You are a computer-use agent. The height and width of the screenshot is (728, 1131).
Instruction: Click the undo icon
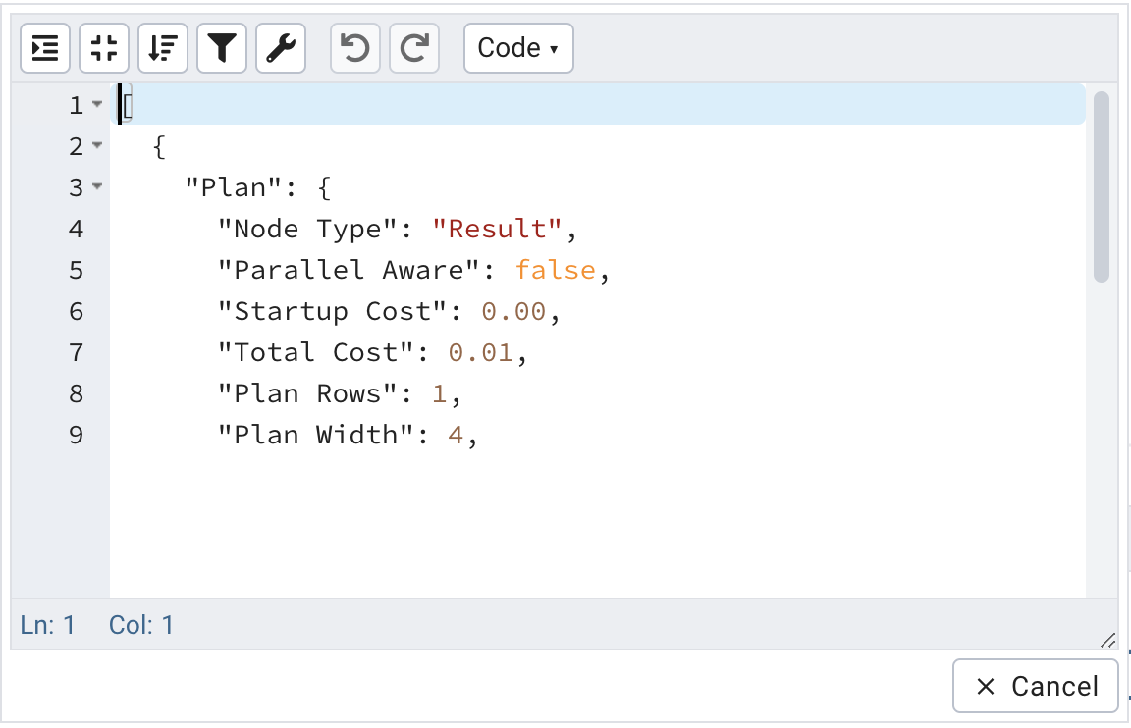(x=354, y=47)
